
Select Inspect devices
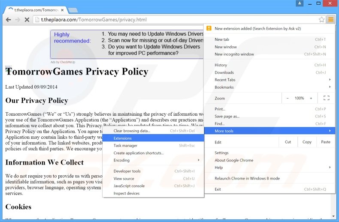point(153,193)
